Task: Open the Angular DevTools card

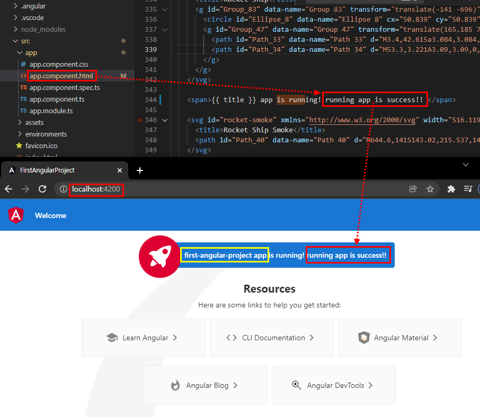Action: pos(334,385)
